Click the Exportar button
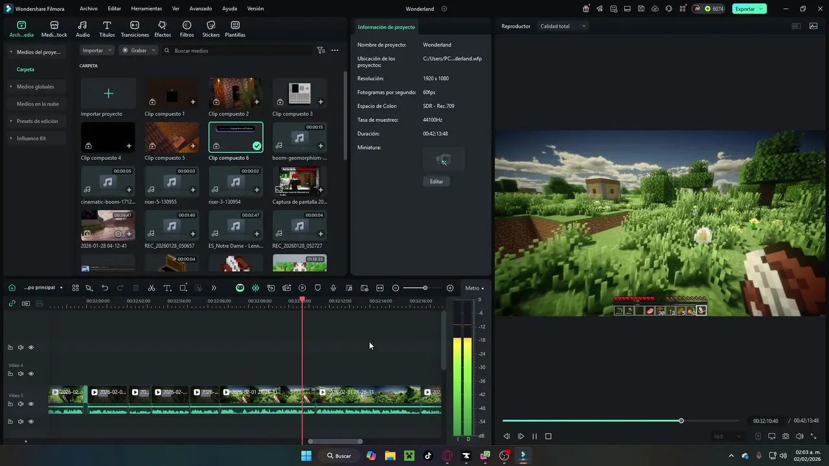This screenshot has height=466, width=829. 749,9
